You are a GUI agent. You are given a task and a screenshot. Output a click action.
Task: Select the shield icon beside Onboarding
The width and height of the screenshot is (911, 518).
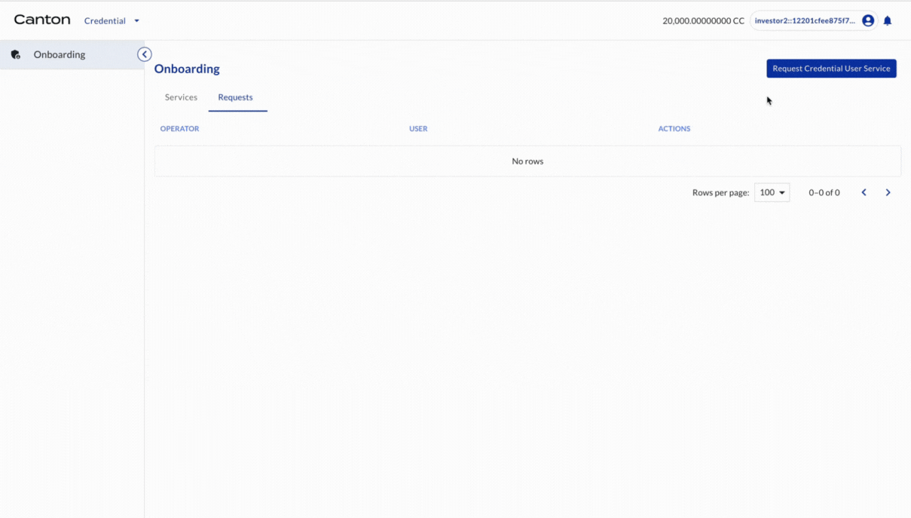click(15, 54)
